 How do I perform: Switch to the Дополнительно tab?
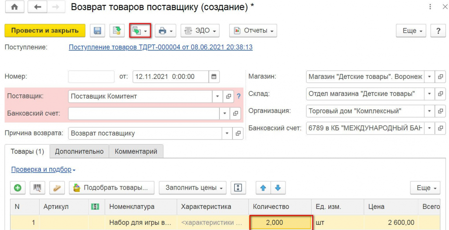[x=79, y=151]
